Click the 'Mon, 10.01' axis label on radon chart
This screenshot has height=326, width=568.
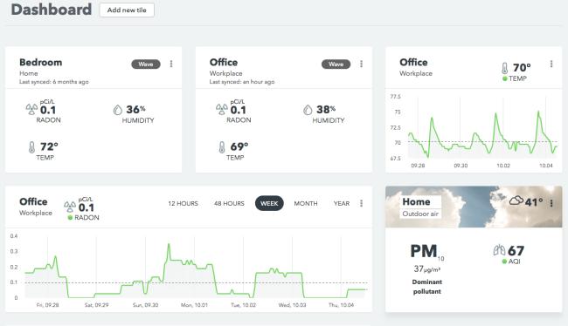(x=194, y=305)
